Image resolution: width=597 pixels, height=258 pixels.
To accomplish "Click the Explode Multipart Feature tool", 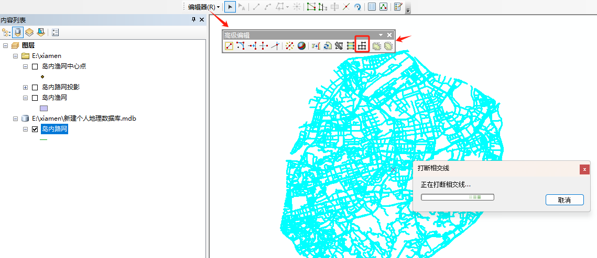I will (288, 46).
